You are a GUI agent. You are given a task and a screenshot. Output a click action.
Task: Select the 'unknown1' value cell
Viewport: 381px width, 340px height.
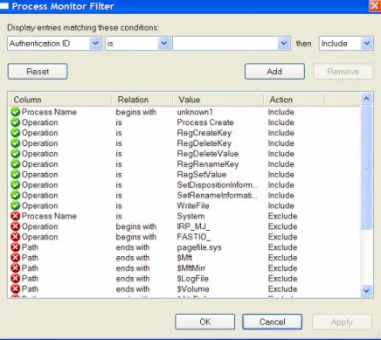(x=195, y=112)
